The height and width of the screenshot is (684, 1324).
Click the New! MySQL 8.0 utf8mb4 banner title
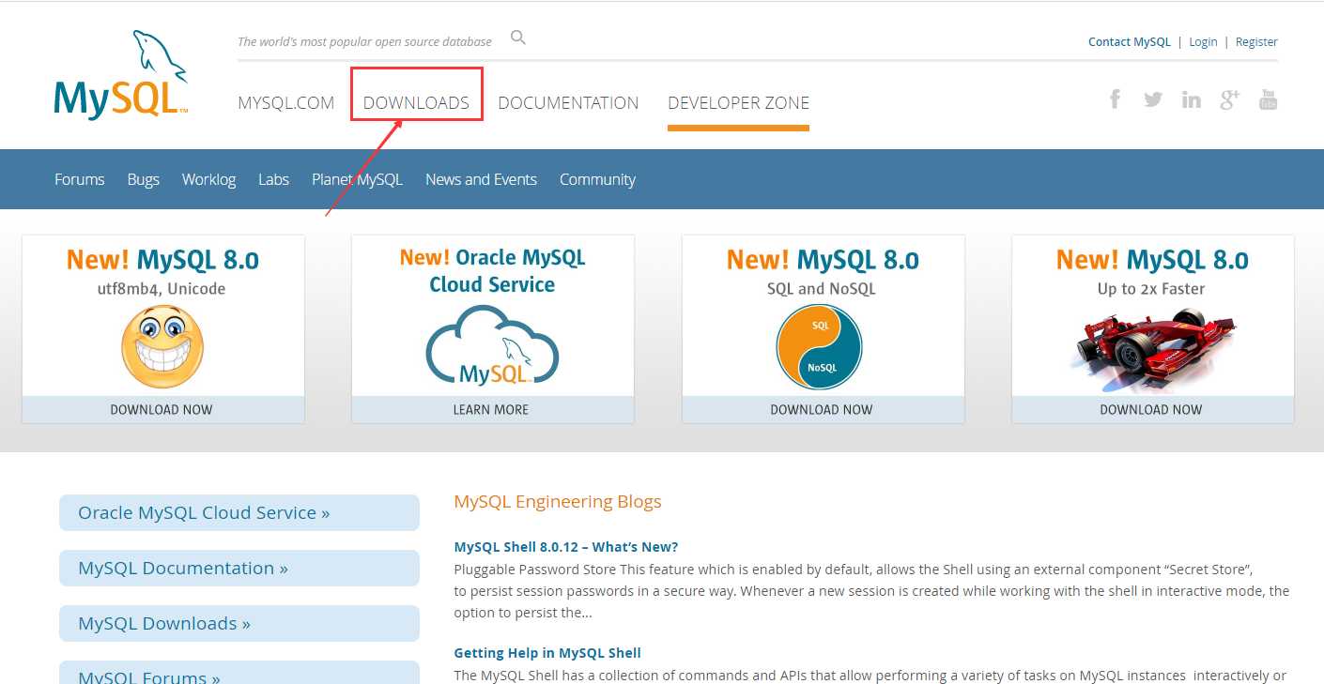162,260
